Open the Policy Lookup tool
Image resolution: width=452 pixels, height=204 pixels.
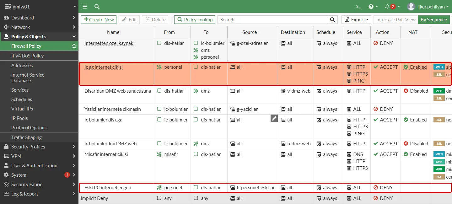(x=195, y=20)
